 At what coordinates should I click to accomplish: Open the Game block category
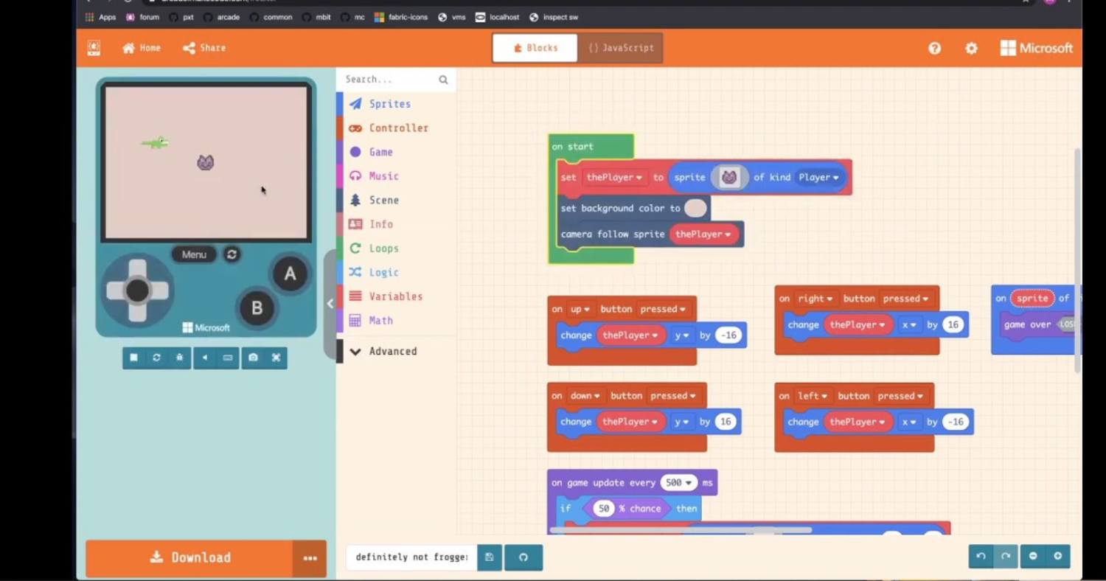(x=397, y=152)
